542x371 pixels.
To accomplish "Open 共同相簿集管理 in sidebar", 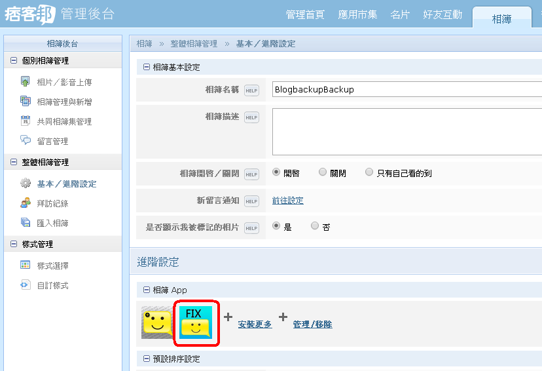I will (64, 122).
